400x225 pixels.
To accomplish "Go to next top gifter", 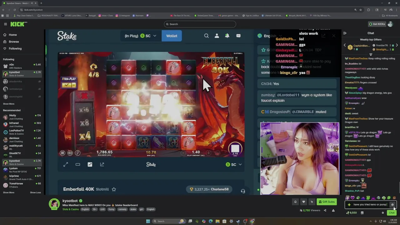I will [397, 45].
